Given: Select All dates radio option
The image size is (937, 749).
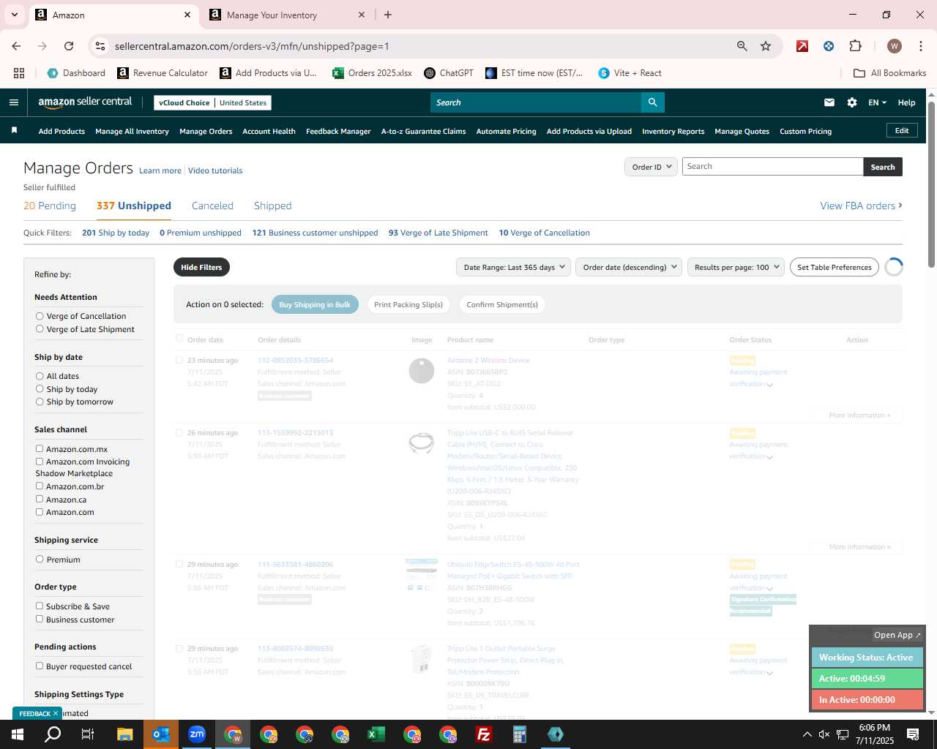Looking at the screenshot, I should point(40,376).
